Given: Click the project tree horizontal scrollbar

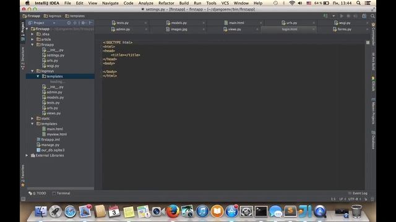Looking at the screenshot, I should [x=61, y=188].
